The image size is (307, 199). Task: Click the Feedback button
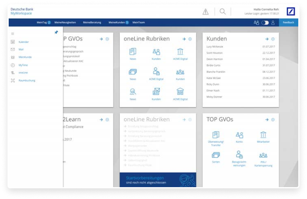288,23
